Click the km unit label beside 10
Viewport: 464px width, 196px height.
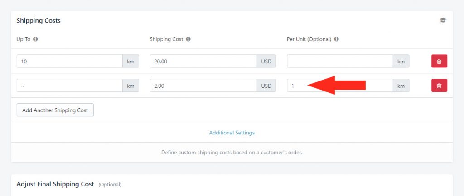click(131, 61)
